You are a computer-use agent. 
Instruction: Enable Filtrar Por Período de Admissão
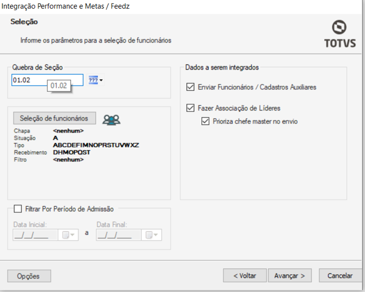click(18, 209)
